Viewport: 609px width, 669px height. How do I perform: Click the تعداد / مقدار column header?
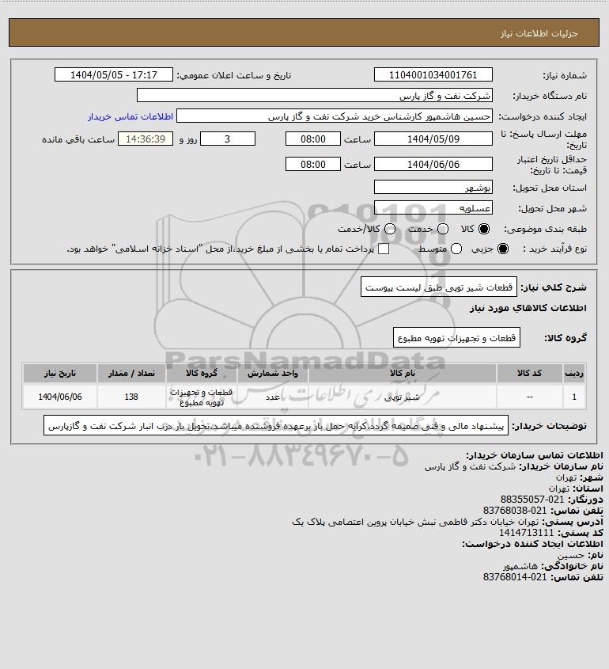click(131, 374)
